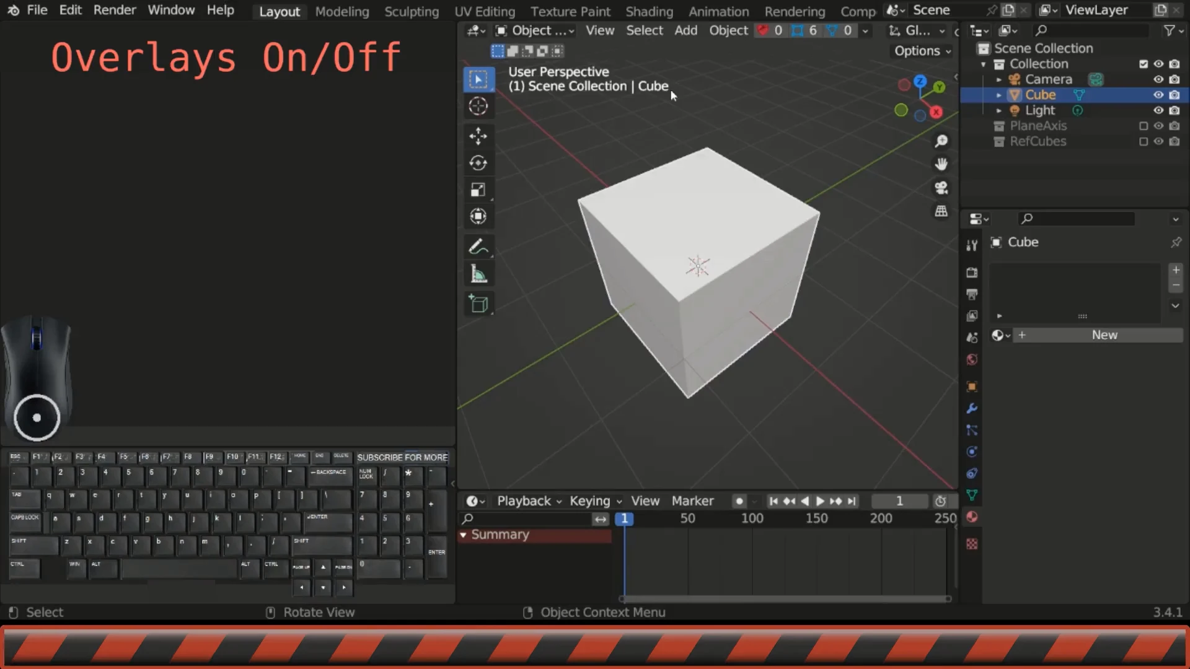Click red X axis on navigation gizmo
This screenshot has height=669, width=1190.
tap(936, 111)
